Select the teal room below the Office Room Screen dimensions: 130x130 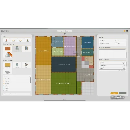pyautogui.click(x=87, y=52)
